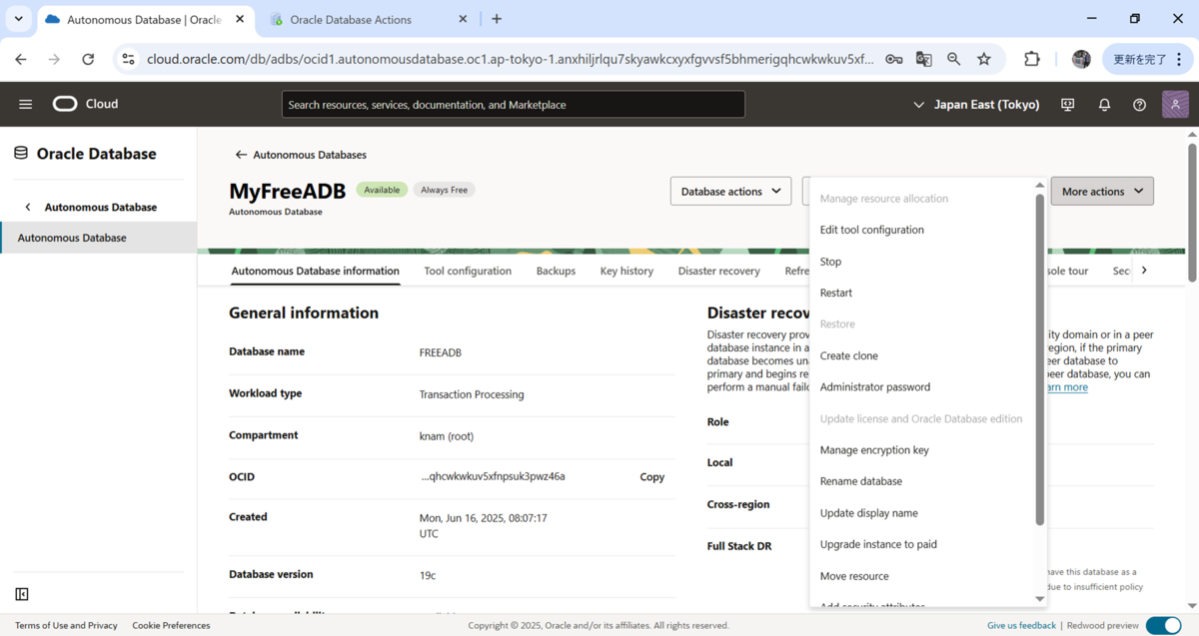Select Autonomous Database in sidebar
The width and height of the screenshot is (1199, 636).
[x=98, y=238]
